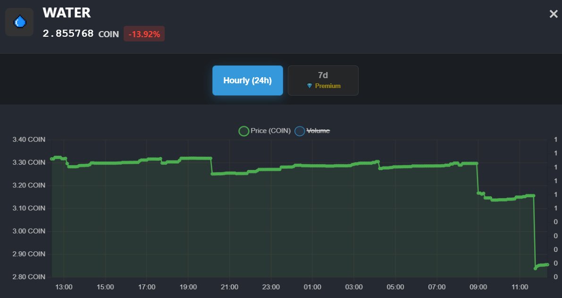The height and width of the screenshot is (298, 562).
Task: Click the 11:00 time axis label
Action: point(520,287)
